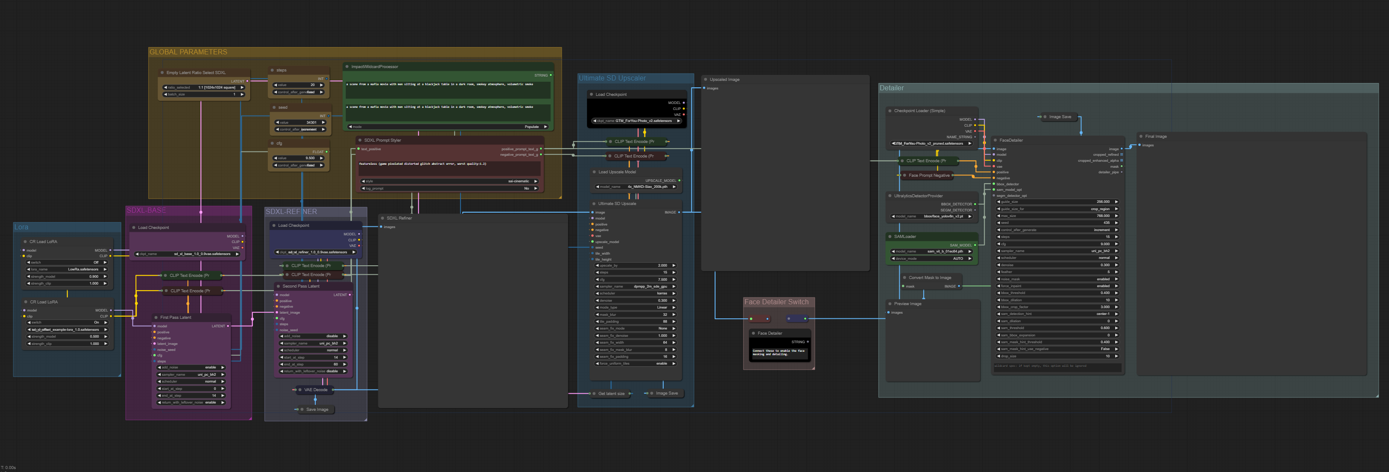
Task: Click the SDXL Prompt Styler collapse dot
Action: tap(359, 140)
